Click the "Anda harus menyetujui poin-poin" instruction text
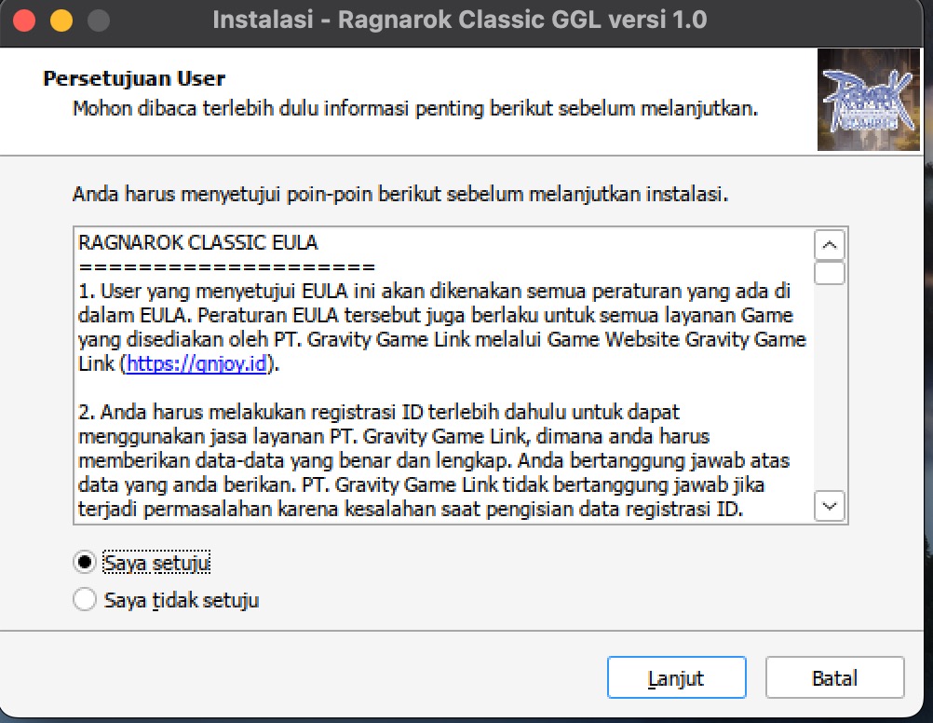 (400, 194)
